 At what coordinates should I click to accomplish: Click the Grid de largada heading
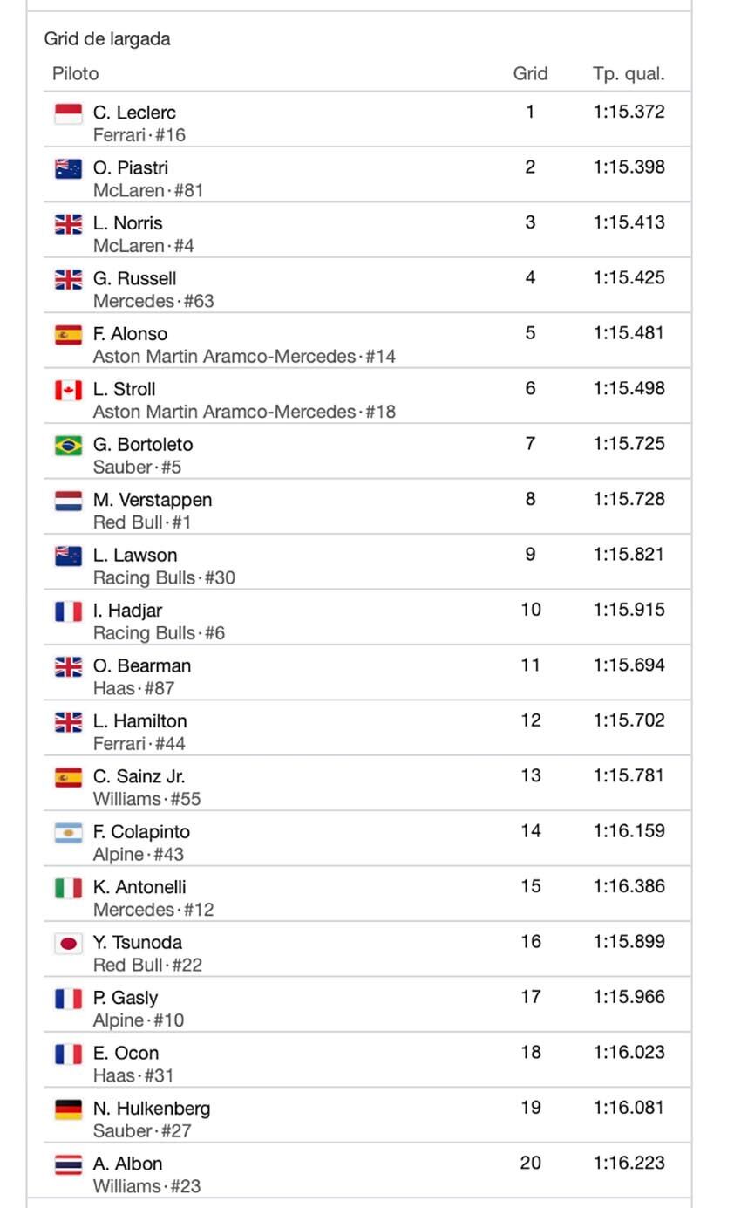(x=107, y=39)
